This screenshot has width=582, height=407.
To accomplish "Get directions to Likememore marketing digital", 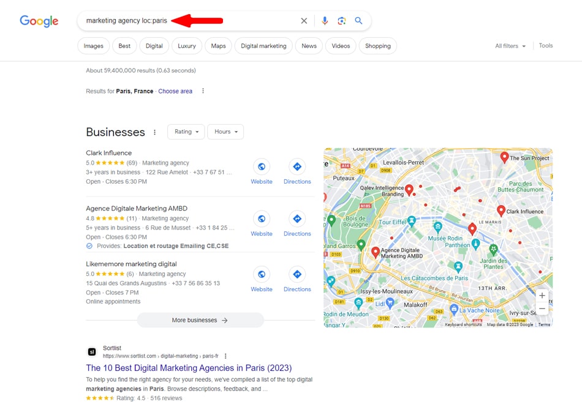I will (297, 274).
